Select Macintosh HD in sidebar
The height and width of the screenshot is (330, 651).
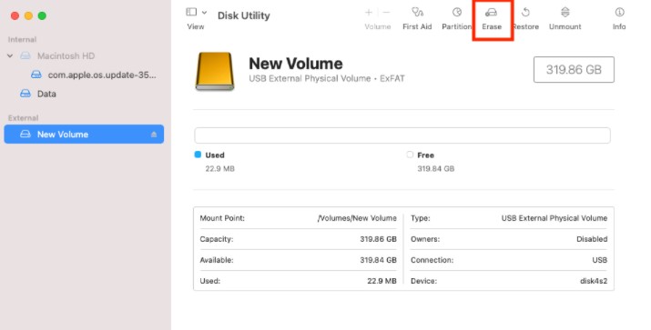[66, 55]
